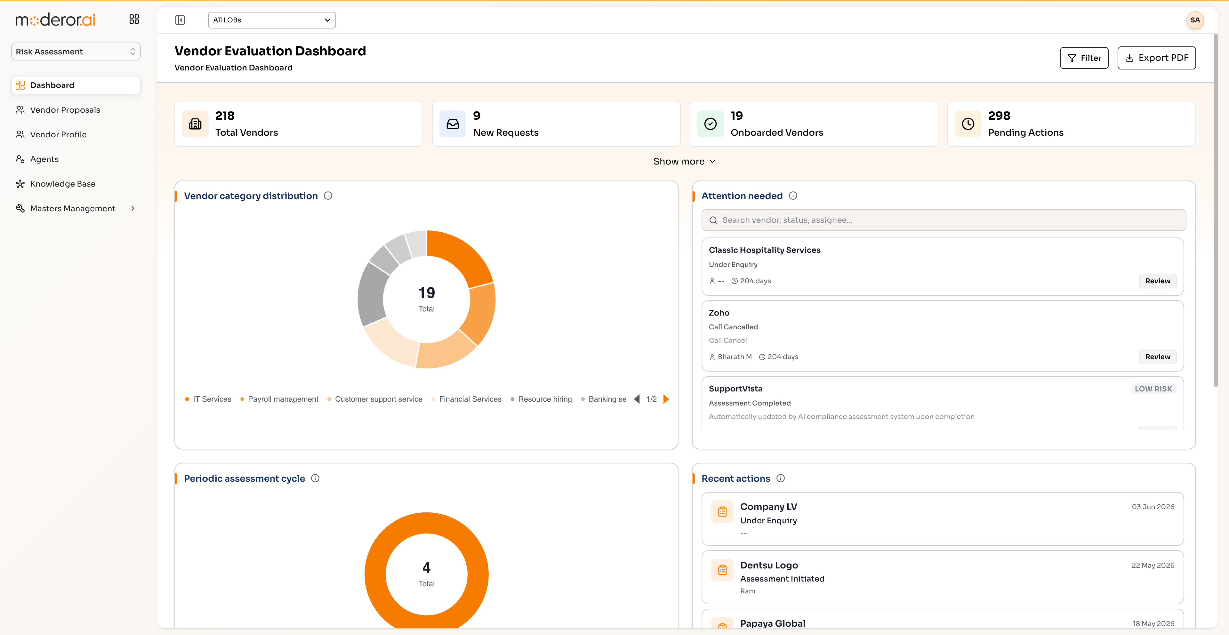Go to previous legend page arrow
The image size is (1229, 635).
tap(637, 399)
